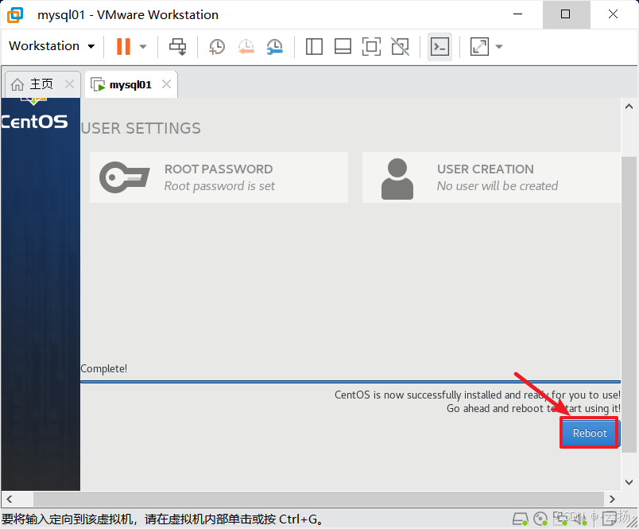Screen dimensions: 639x529
Task: Click the home icon on 主页 tab
Action: (x=17, y=84)
